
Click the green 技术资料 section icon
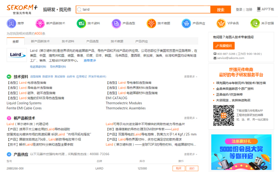pyautogui.click(x=9, y=77)
